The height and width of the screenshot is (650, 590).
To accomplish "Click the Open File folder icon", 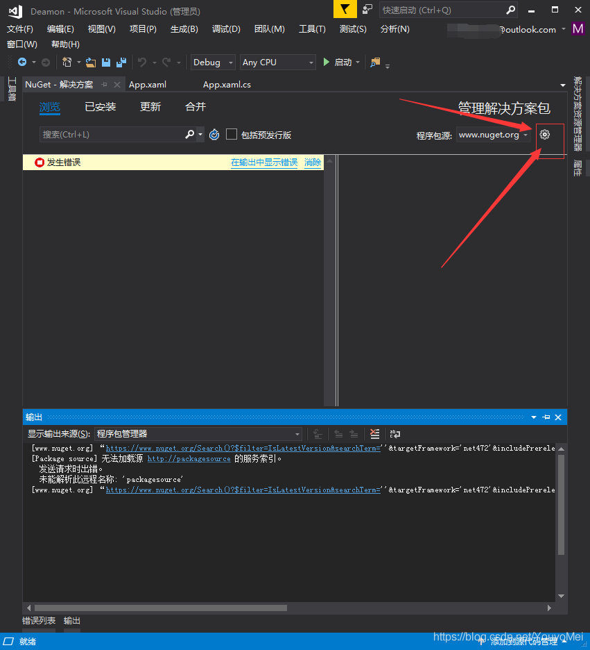I will tap(91, 62).
